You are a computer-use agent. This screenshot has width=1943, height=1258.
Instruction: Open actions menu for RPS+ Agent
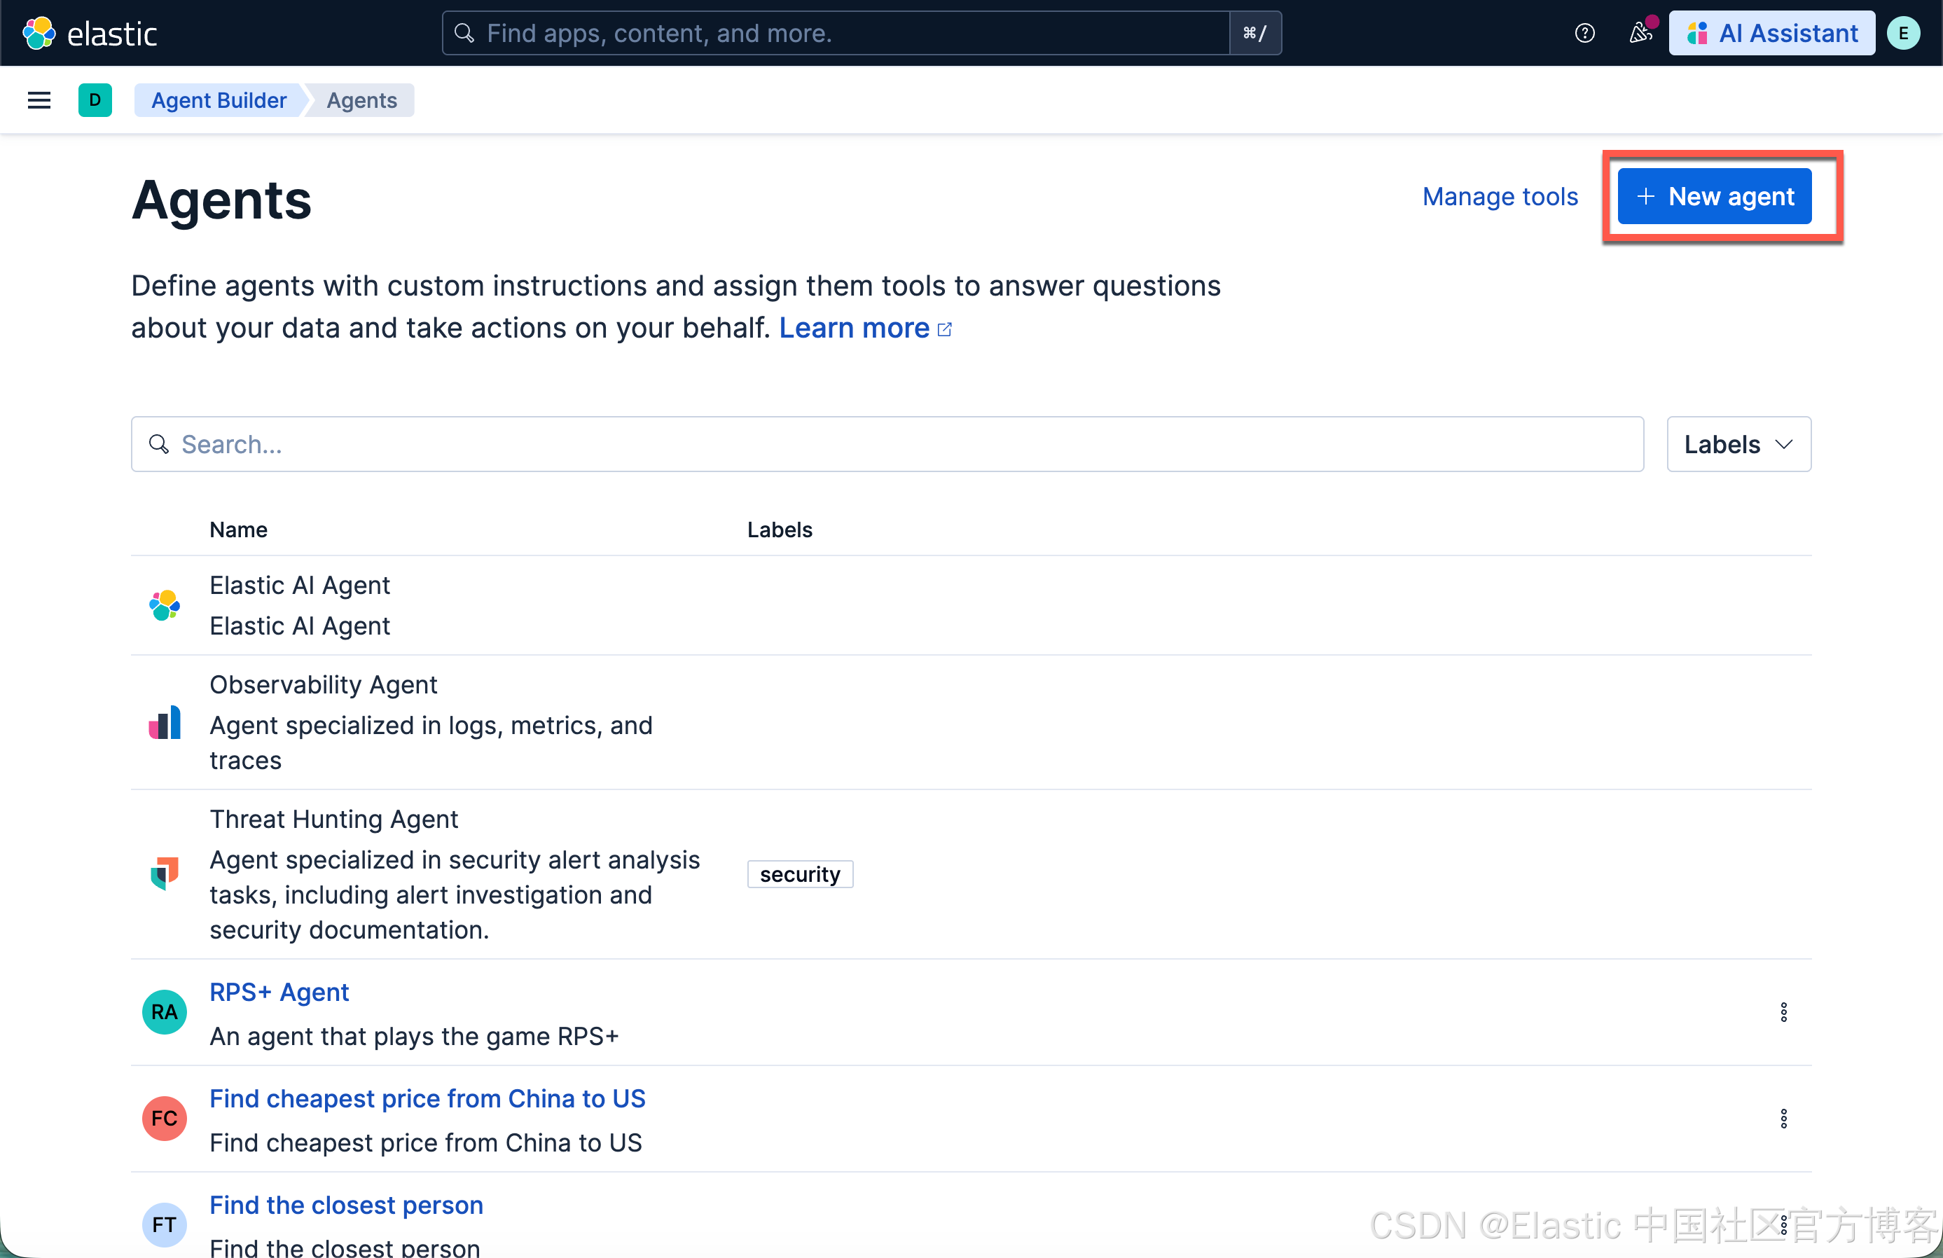click(1783, 1012)
